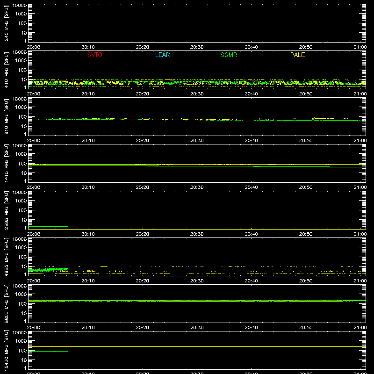Image resolution: width=374 pixels, height=374 pixels.
Task: Select the green SGMR legend label
Action: click(x=229, y=55)
